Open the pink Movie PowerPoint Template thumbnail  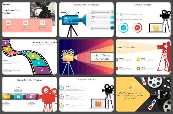30,20
